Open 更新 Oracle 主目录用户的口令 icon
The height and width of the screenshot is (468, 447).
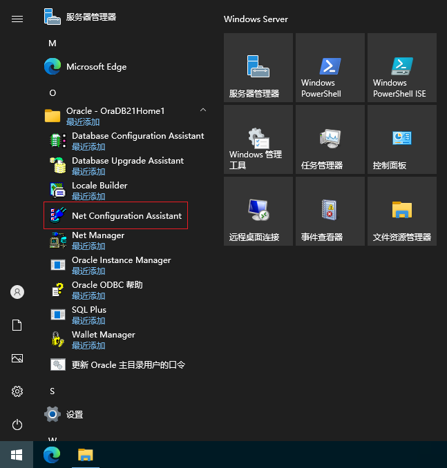[x=57, y=364]
